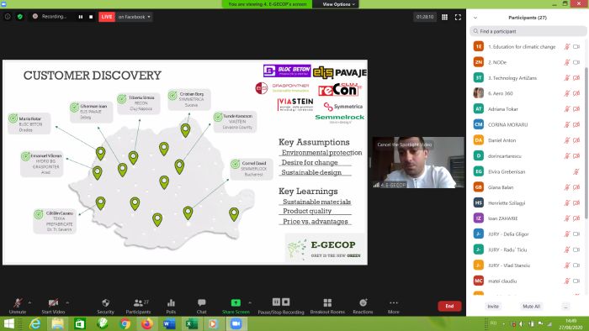Image resolution: width=589 pixels, height=331 pixels.
Task: Click the red End button
Action: [449, 306]
